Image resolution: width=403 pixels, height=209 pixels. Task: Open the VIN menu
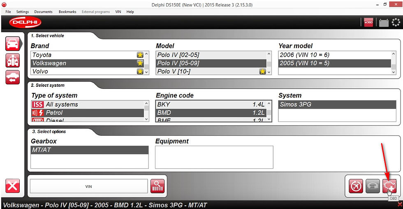coord(118,12)
